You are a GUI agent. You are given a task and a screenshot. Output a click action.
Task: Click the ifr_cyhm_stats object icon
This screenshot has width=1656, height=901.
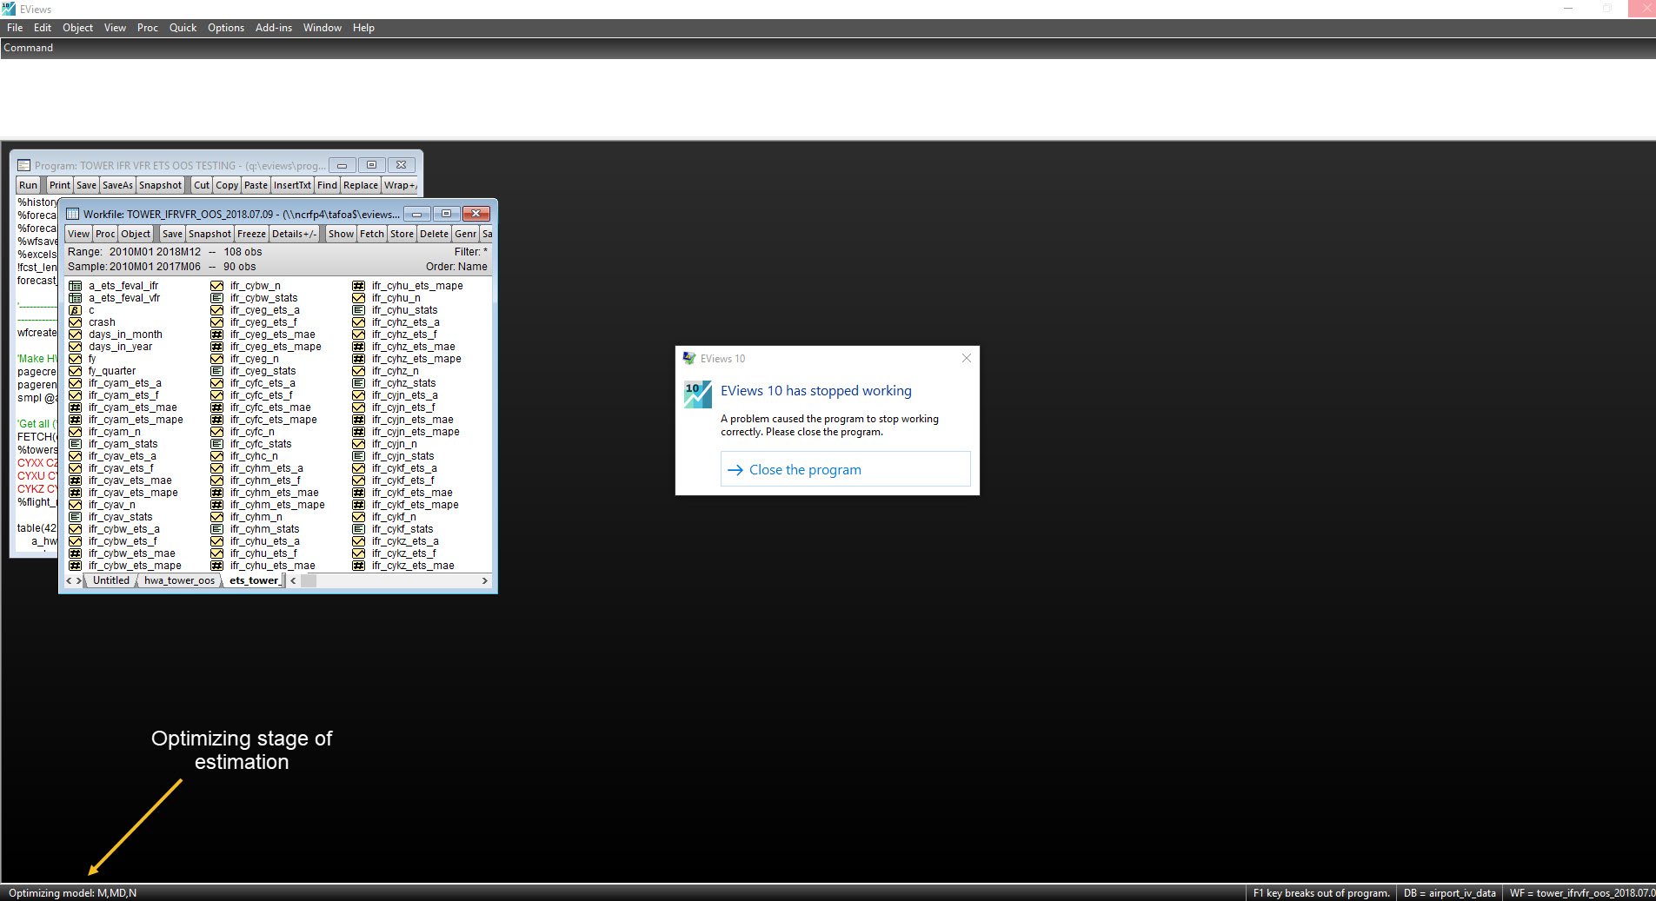coord(217,529)
